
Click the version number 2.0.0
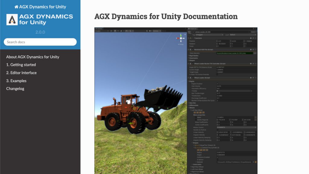40,32
